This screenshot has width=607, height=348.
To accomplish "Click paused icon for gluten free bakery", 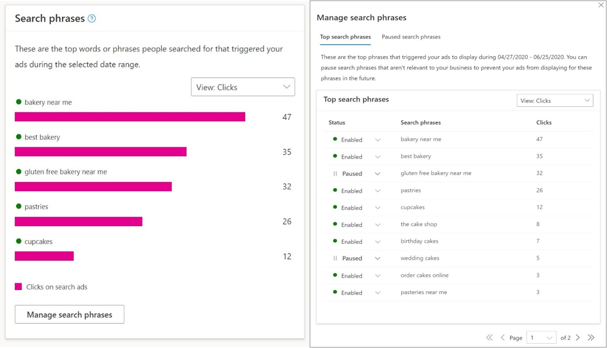I will pos(335,174).
